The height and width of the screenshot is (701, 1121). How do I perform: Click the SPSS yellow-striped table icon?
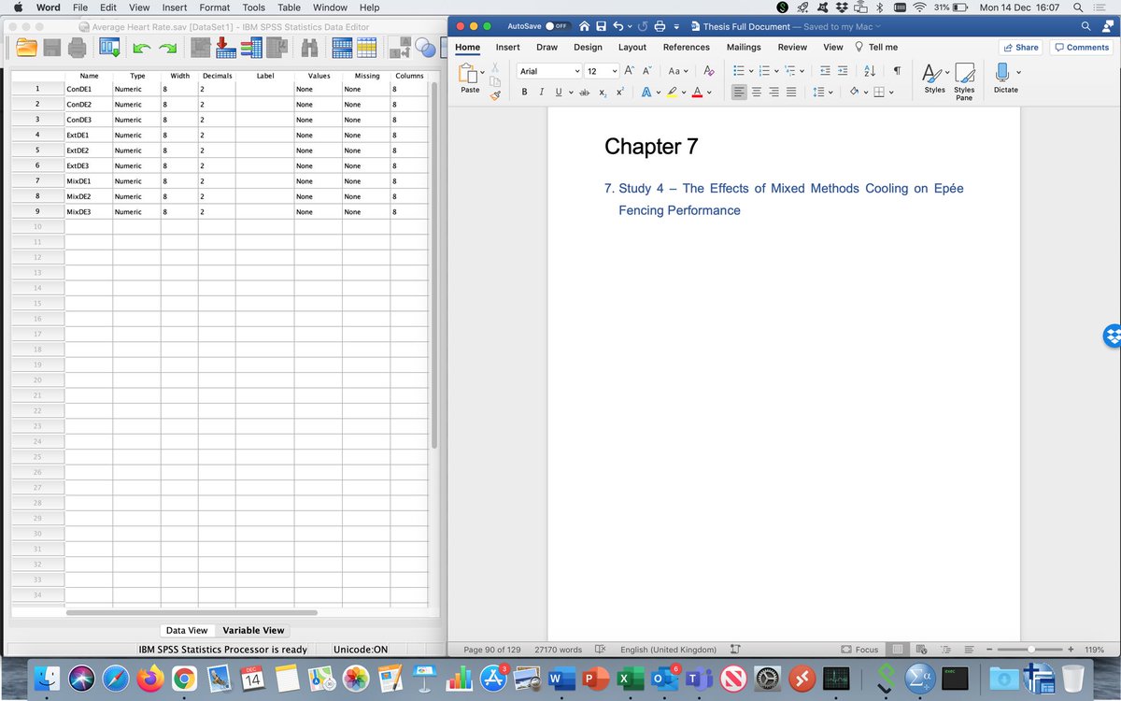pyautogui.click(x=365, y=48)
